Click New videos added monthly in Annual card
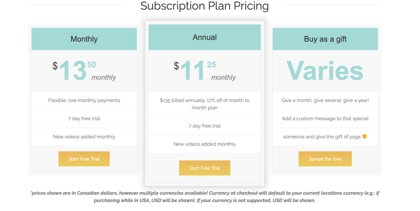This screenshot has height=211, width=420. tap(205, 144)
